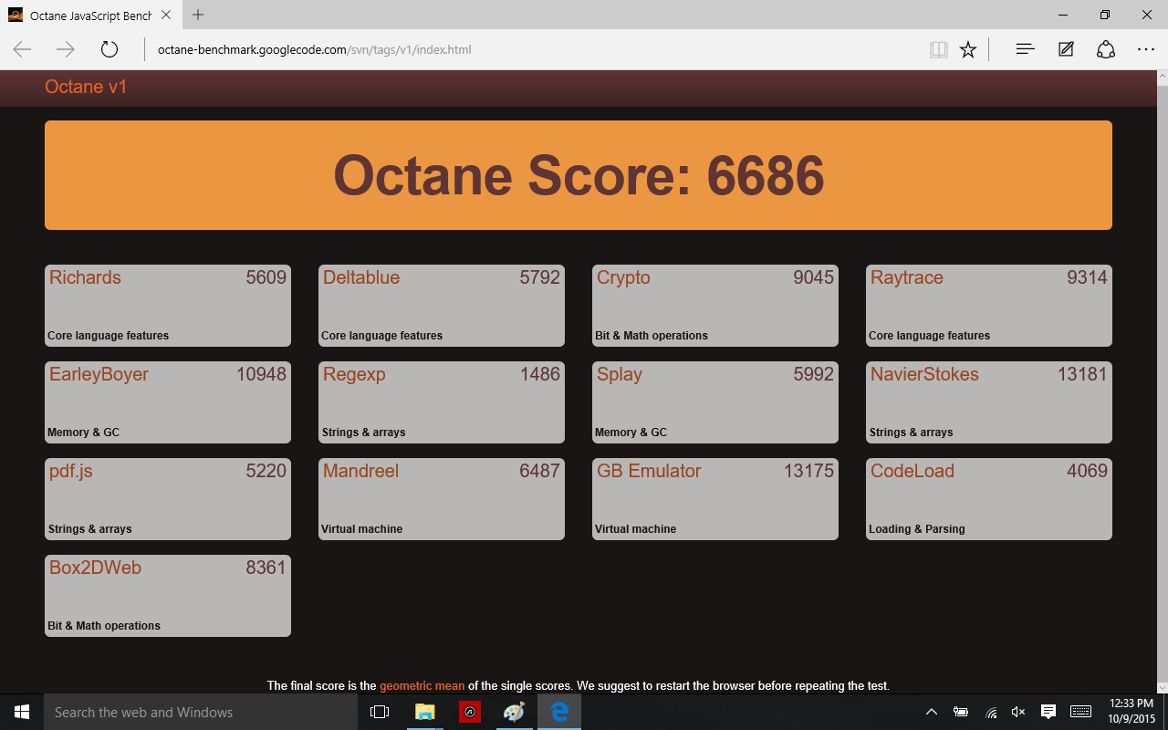Open Task View from taskbar
1168x730 pixels.
point(380,712)
